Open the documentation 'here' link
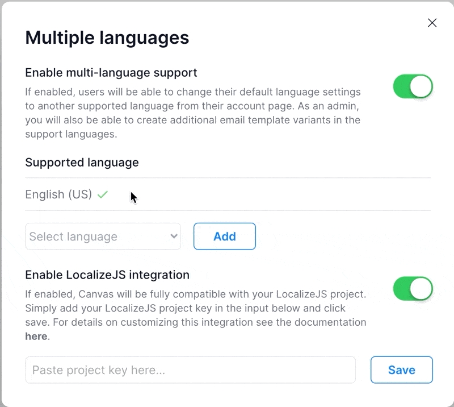Viewport: 454px width, 407px height. (x=36, y=337)
